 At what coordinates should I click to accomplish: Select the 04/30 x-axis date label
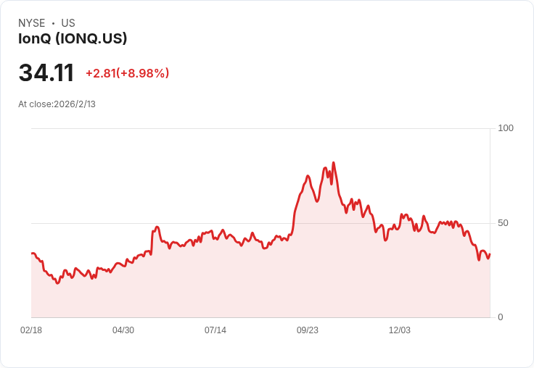123,330
